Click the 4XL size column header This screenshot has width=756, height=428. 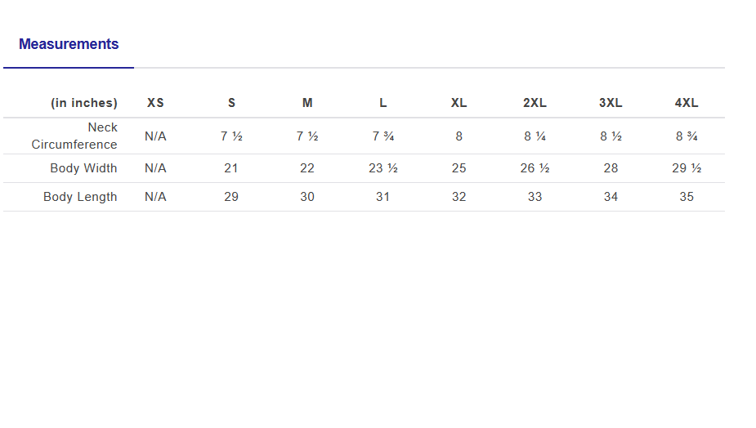coord(687,103)
